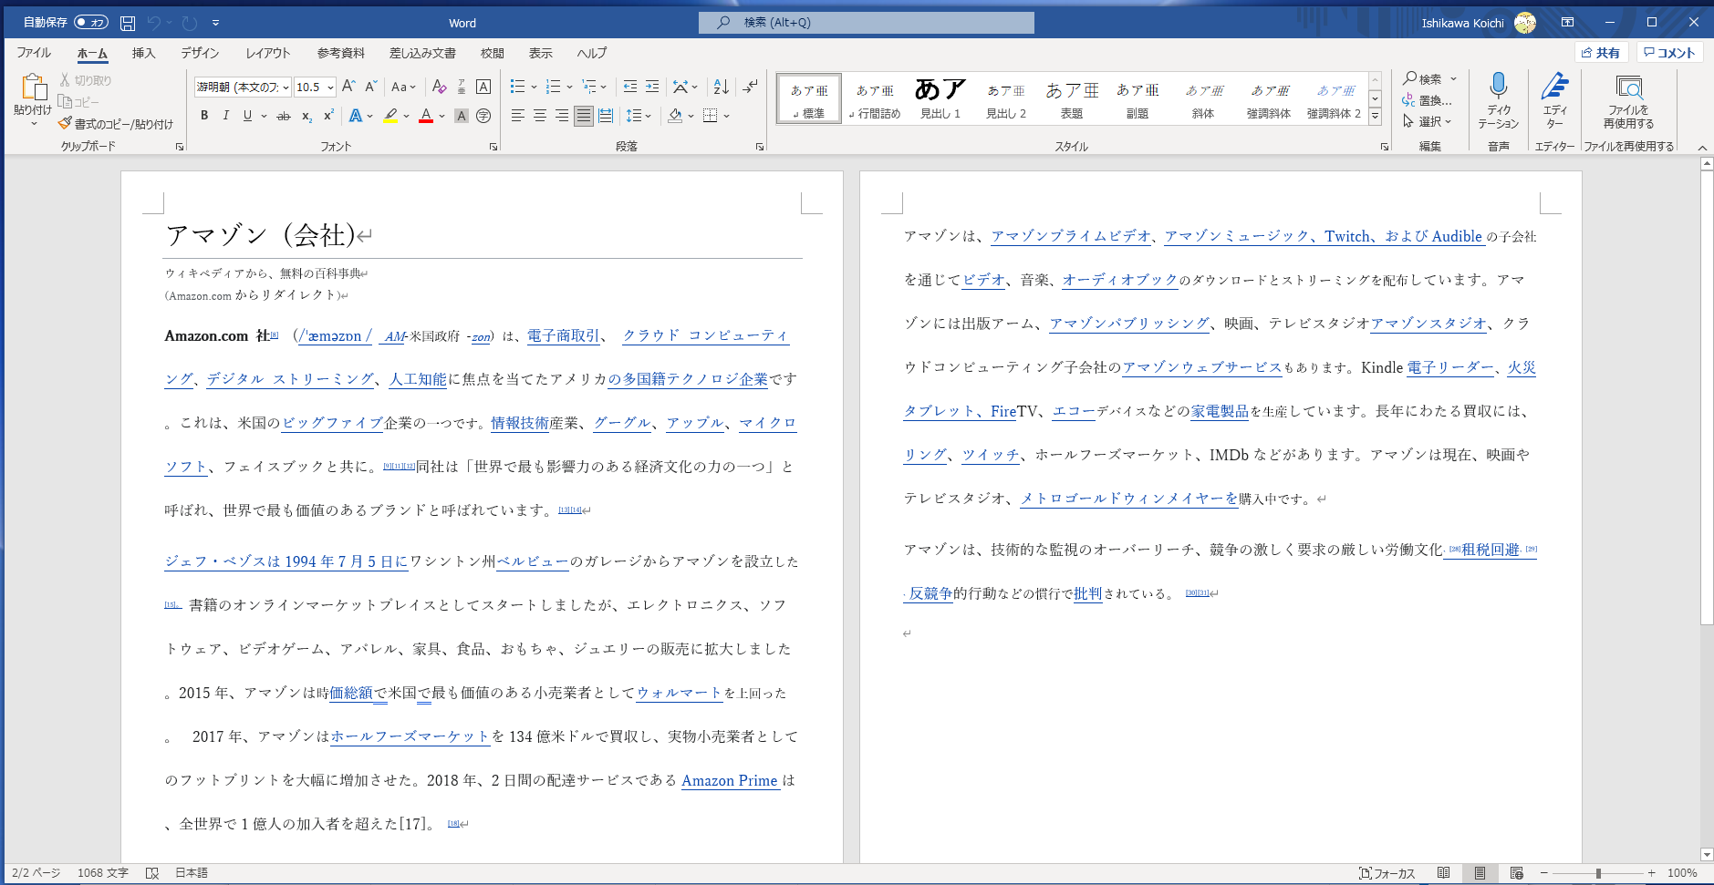This screenshot has width=1714, height=885.
Task: Open the Amazon Prime hyperlink
Action: coord(730,780)
